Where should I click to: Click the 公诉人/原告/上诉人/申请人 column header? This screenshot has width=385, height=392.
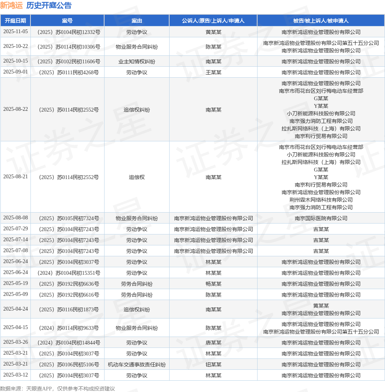point(213,20)
